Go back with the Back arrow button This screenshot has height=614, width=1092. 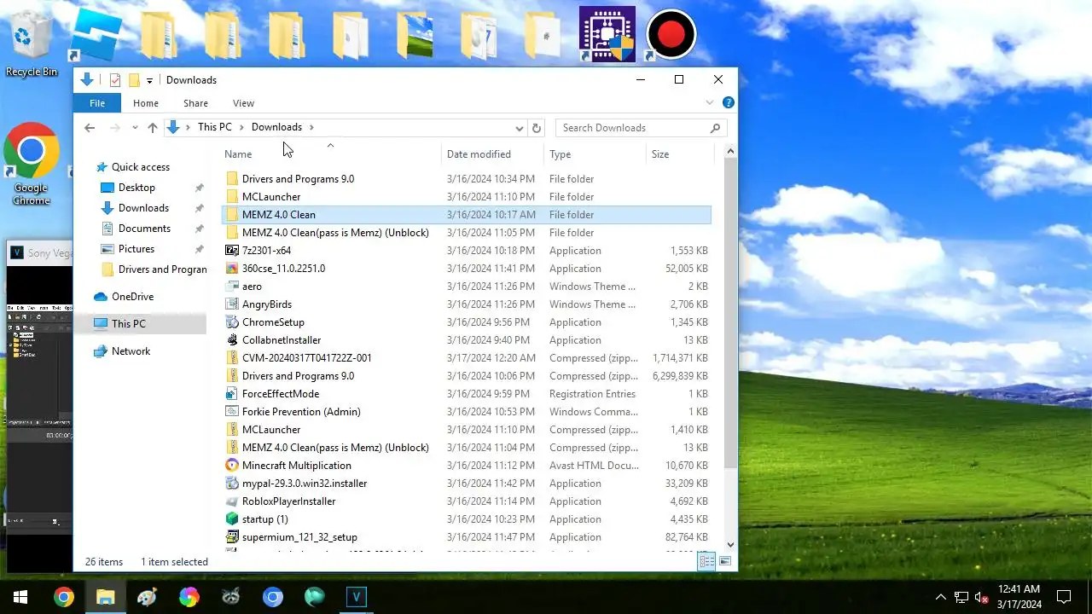click(x=90, y=128)
